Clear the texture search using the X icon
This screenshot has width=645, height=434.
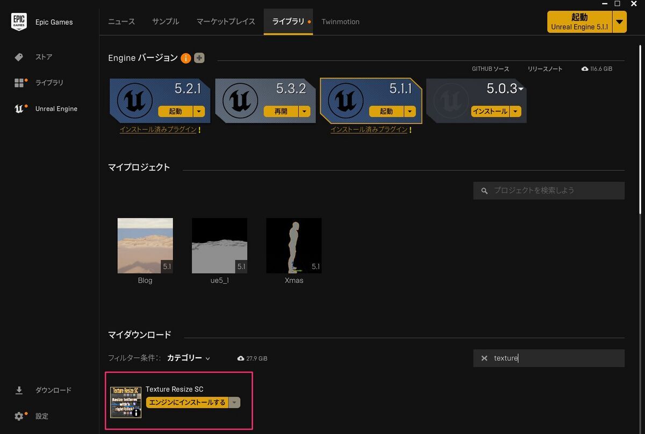coord(483,358)
